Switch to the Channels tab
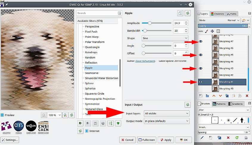 point(218,14)
